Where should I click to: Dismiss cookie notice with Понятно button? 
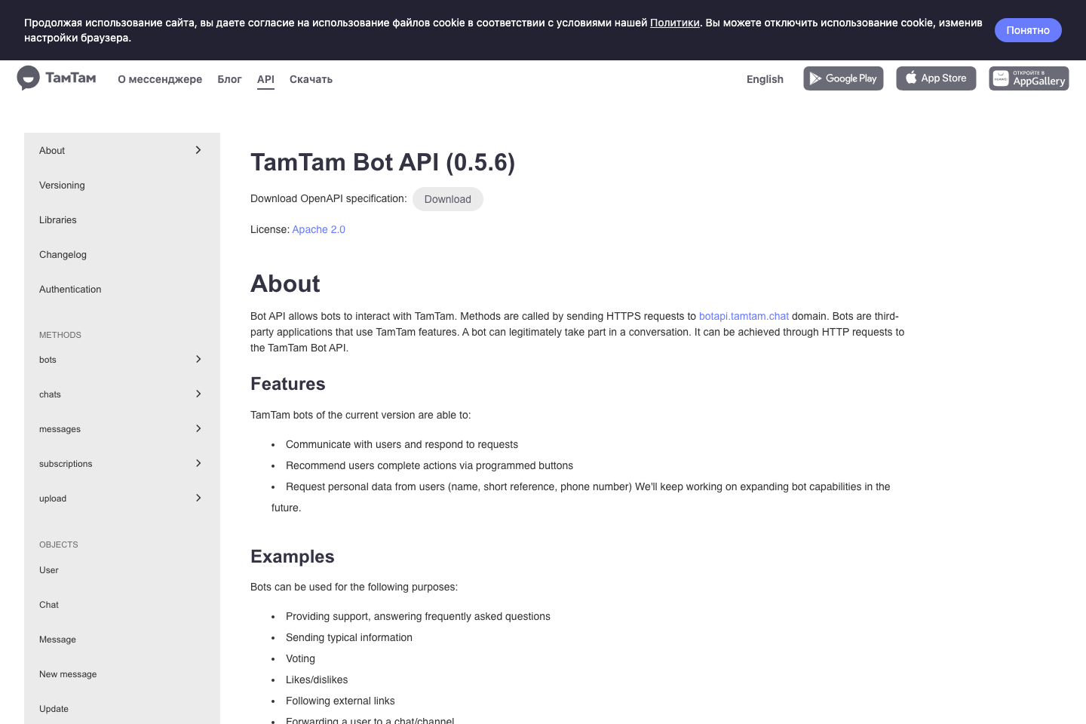(1028, 30)
